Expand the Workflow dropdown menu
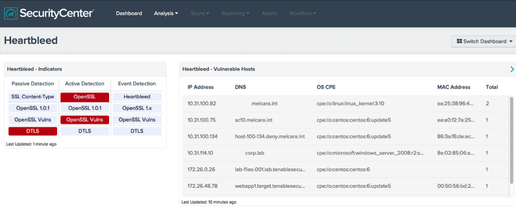516x211 pixels. point(302,14)
